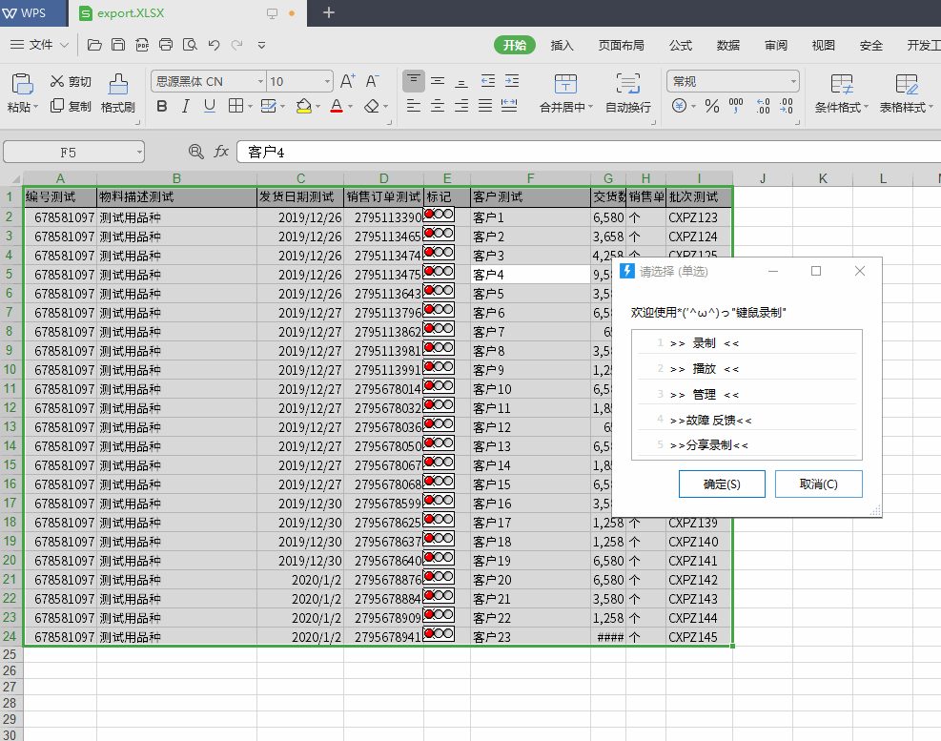The image size is (941, 741).
Task: Save the workbook with the Save icon
Action: [118, 45]
